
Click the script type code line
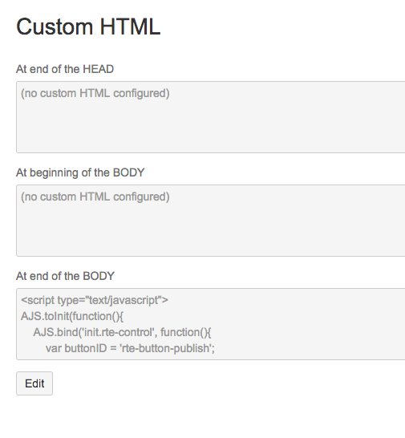click(x=95, y=300)
